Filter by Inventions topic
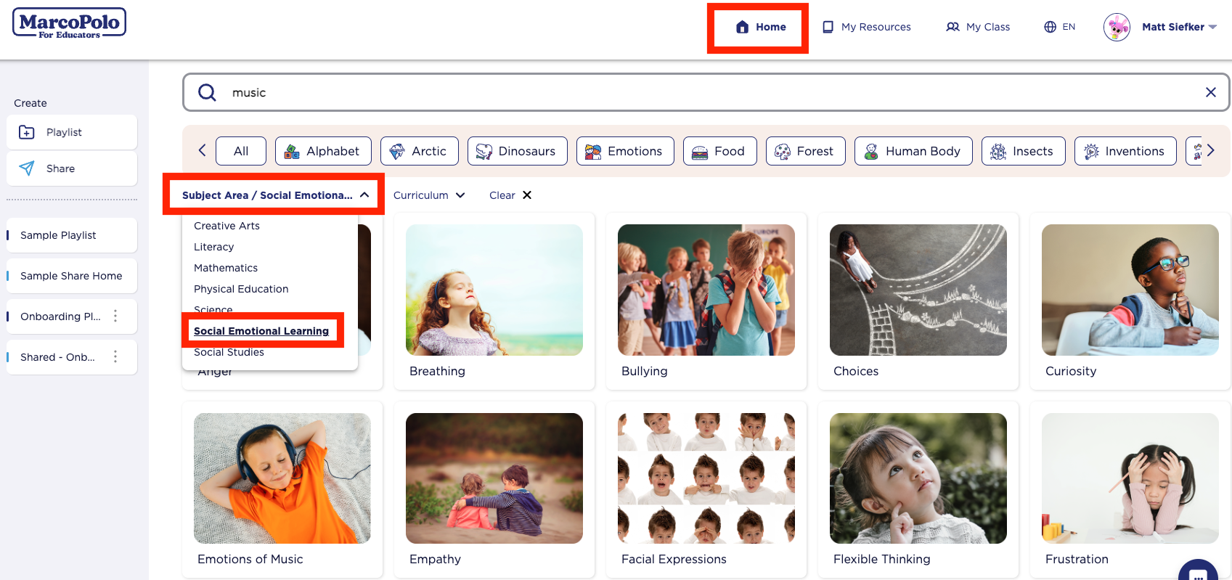The image size is (1232, 580). click(x=1125, y=151)
